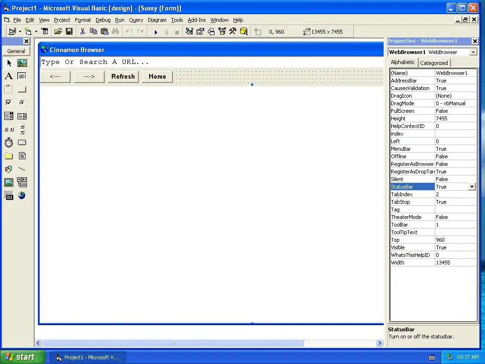Select the TextBox control tool

point(22,76)
